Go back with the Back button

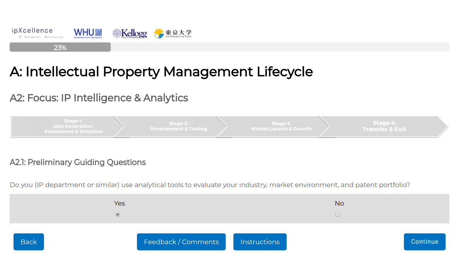29,242
